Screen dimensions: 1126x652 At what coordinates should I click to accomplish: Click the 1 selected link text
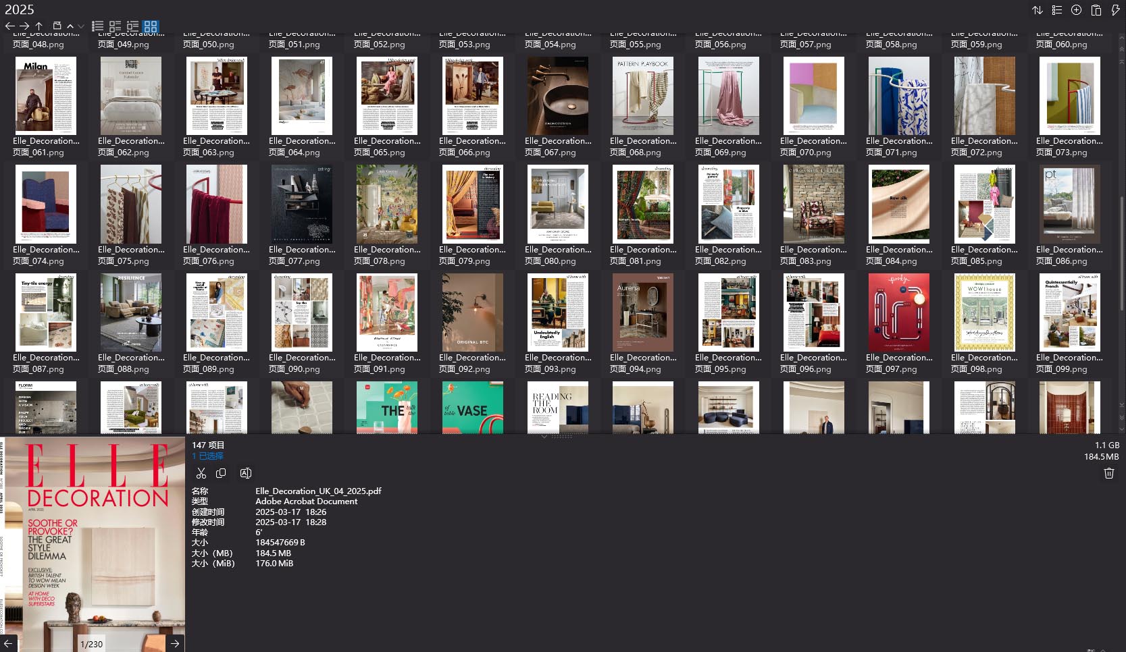click(206, 456)
